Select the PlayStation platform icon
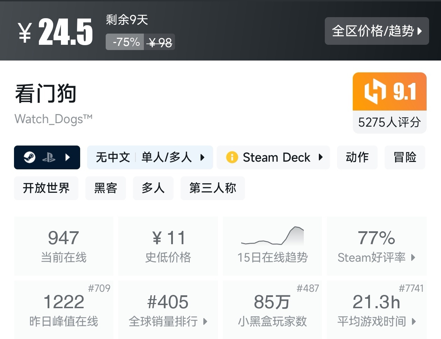The width and height of the screenshot is (441, 339). point(49,157)
